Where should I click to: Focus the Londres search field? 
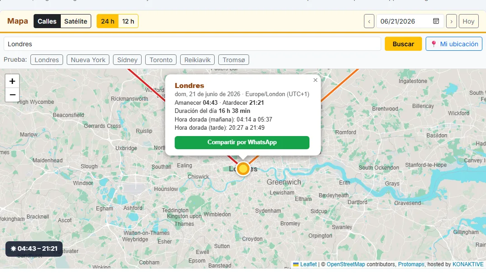click(x=192, y=44)
